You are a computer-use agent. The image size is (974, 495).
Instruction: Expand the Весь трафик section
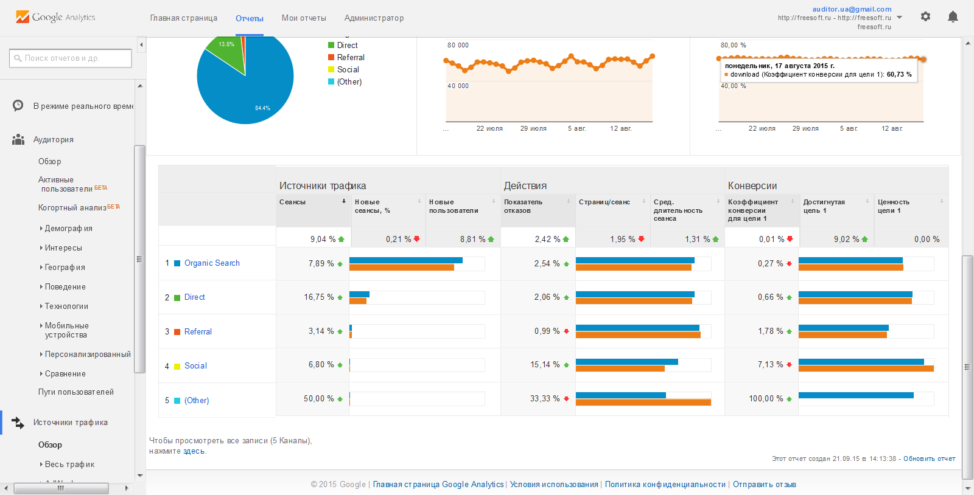[x=69, y=465]
